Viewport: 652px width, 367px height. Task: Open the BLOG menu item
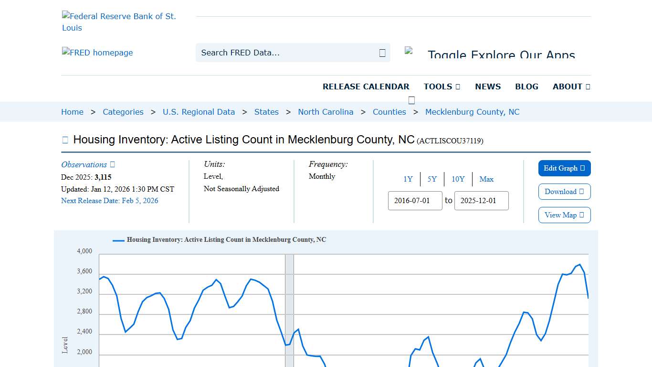pyautogui.click(x=526, y=86)
